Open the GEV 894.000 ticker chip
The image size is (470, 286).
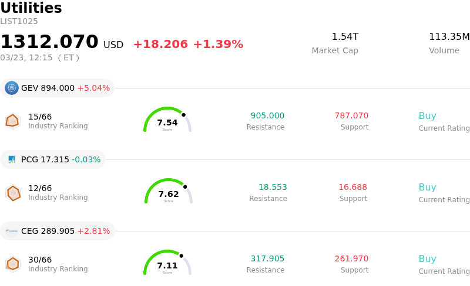[x=58, y=88]
